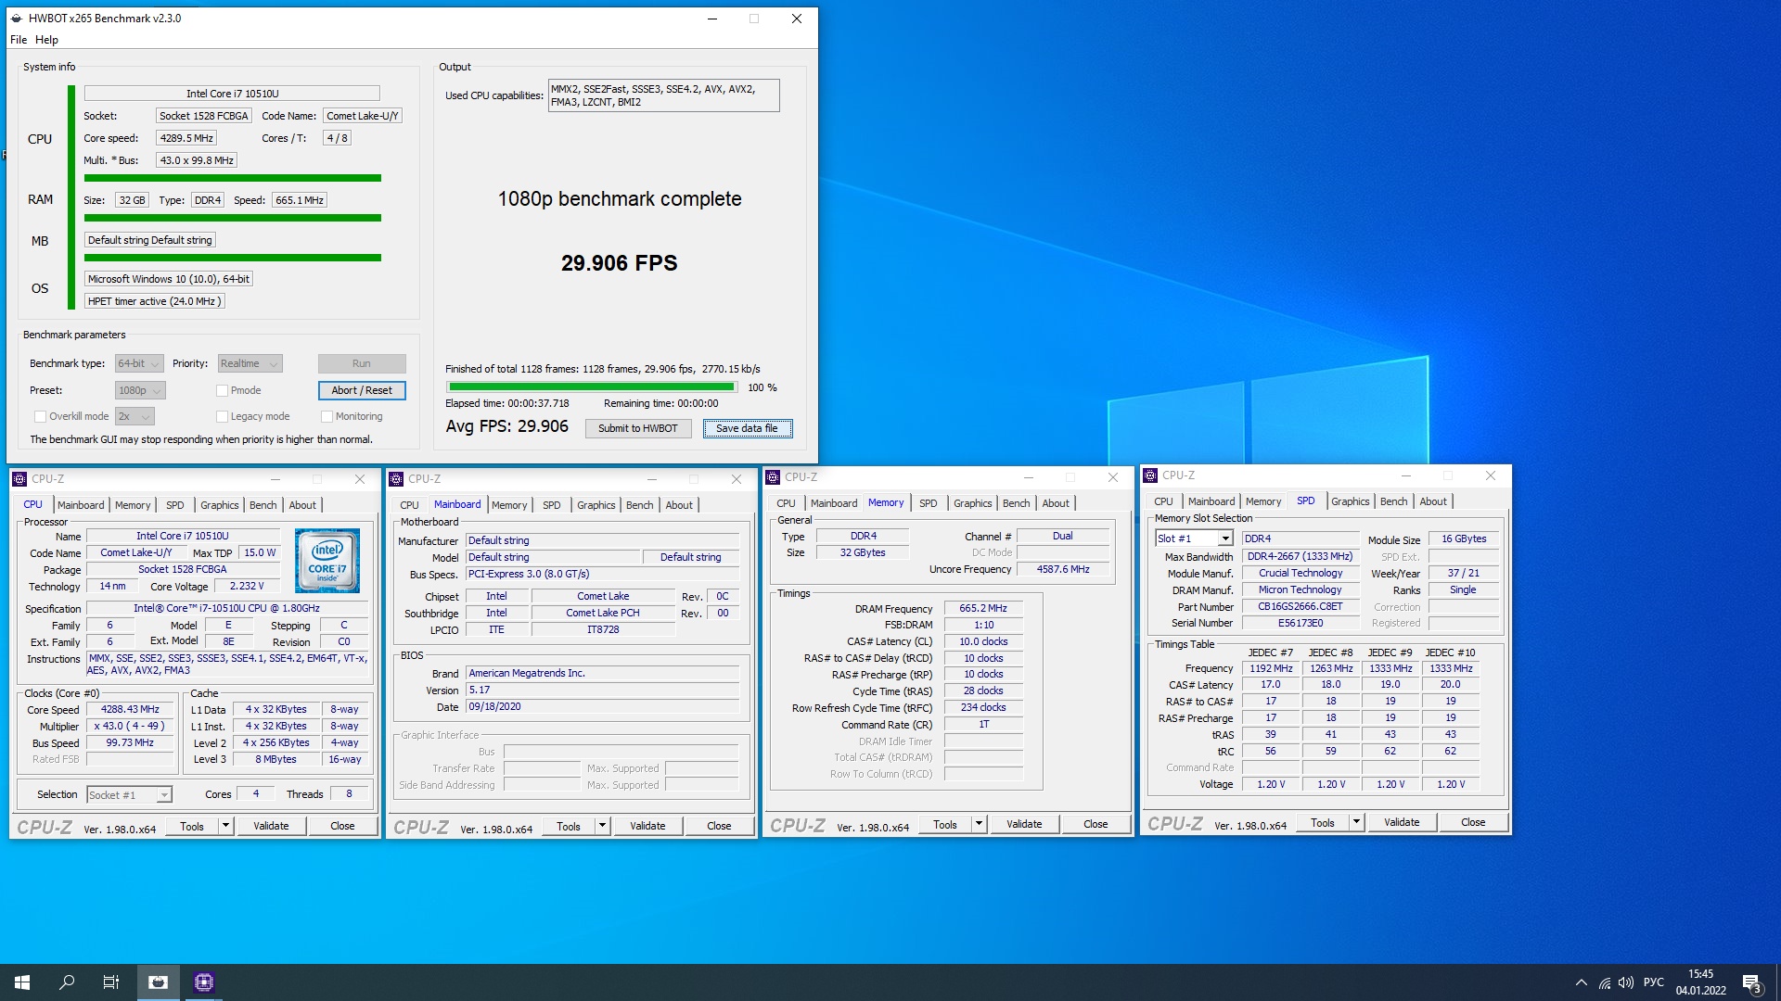Expand Tools arrow in CPU-Z CPU window

coord(225,827)
